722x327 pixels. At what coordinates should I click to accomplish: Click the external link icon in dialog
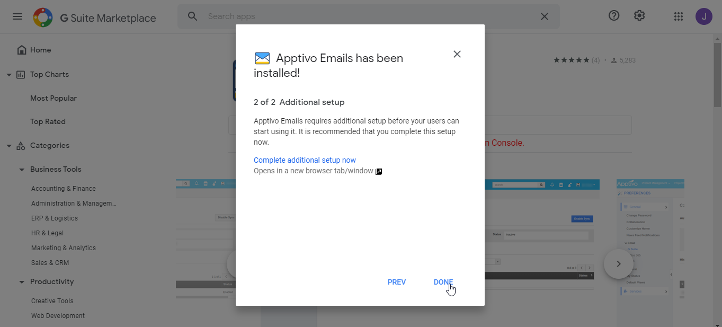pos(379,171)
